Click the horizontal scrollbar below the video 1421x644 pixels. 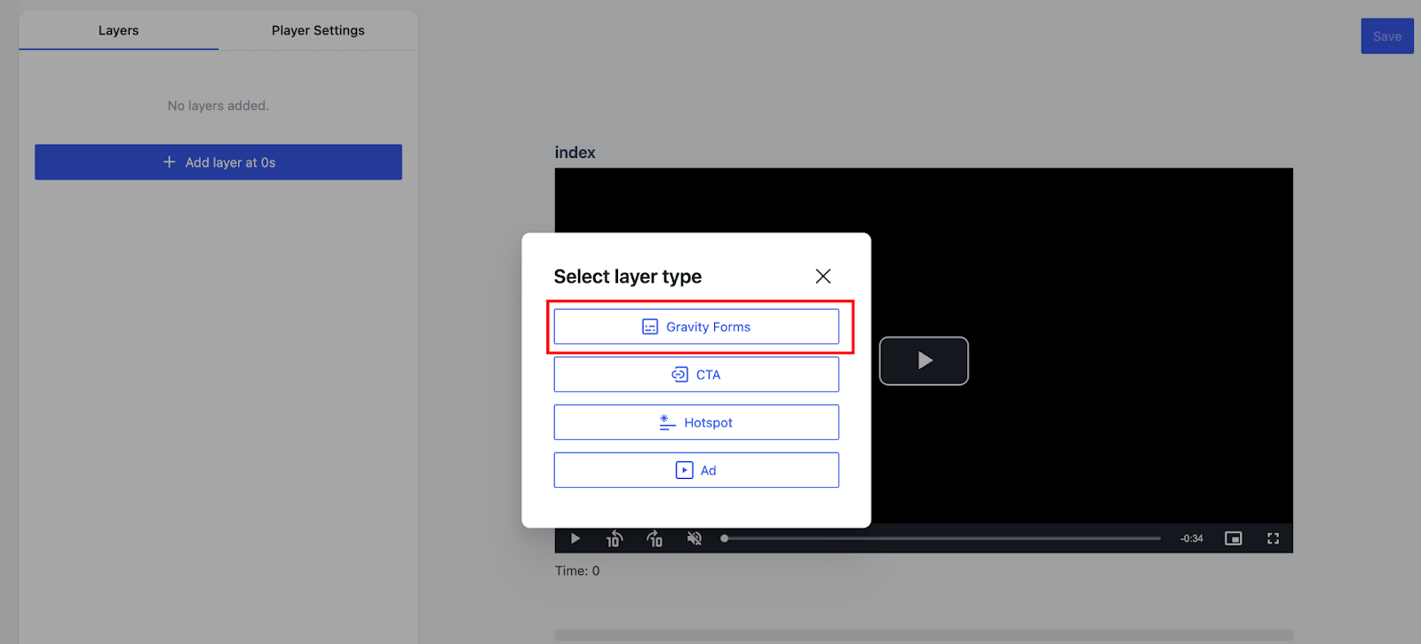coord(924,635)
